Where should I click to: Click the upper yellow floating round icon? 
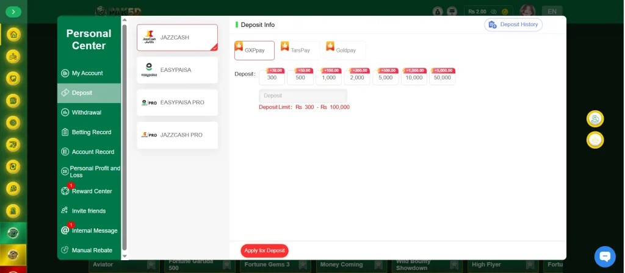click(x=595, y=119)
